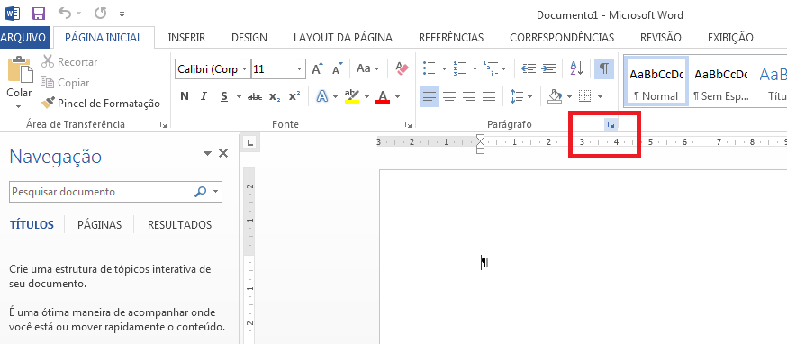Apply the Sem Espaçamento style
This screenshot has height=344, width=787.
pyautogui.click(x=720, y=82)
